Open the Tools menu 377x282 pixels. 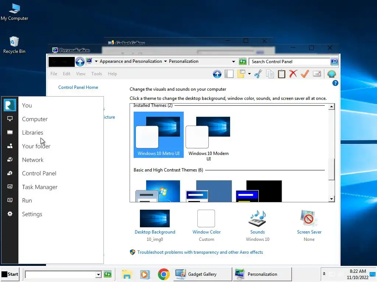pyautogui.click(x=97, y=74)
